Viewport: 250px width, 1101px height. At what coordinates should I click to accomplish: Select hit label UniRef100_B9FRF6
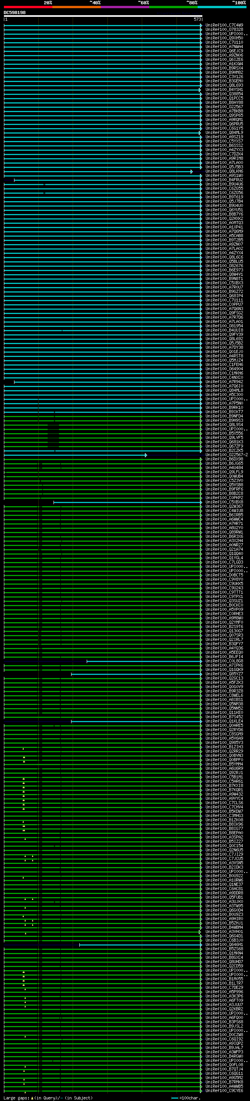point(224,489)
